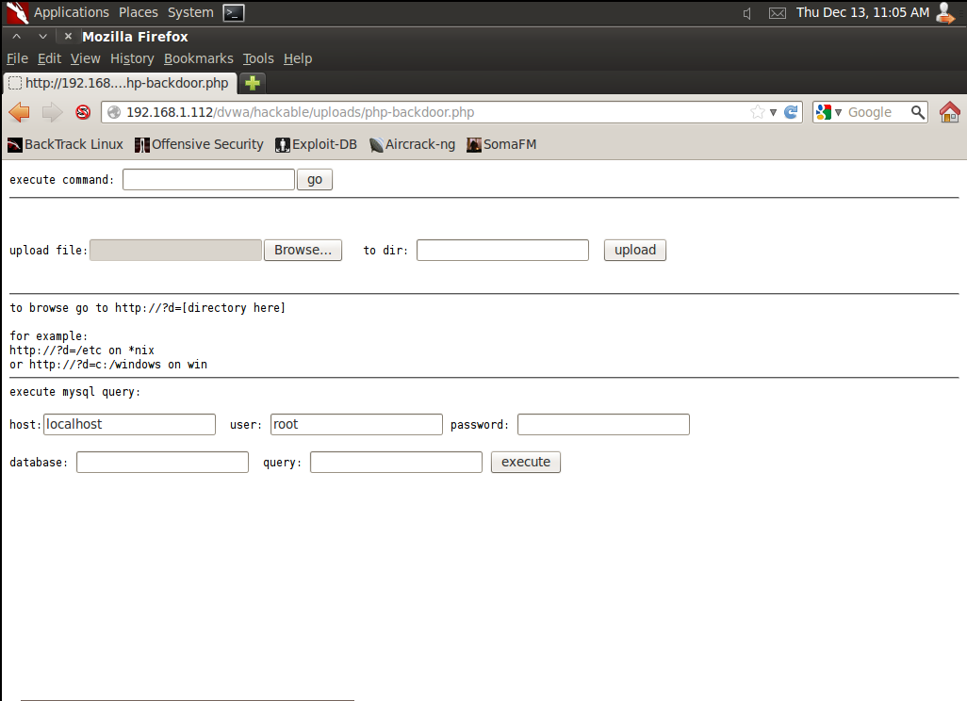Bookmark page with star icon
Image resolution: width=967 pixels, height=701 pixels.
[x=758, y=112]
